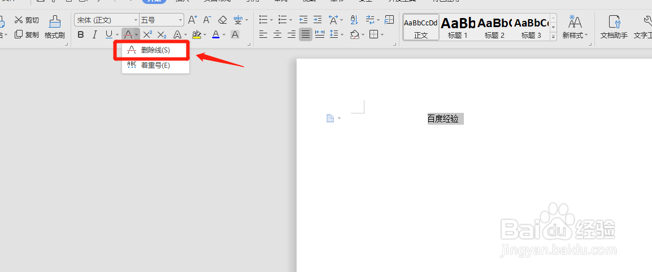Apply the 标题 1 style
Image resolution: width=652 pixels, height=272 pixels.
point(458,28)
